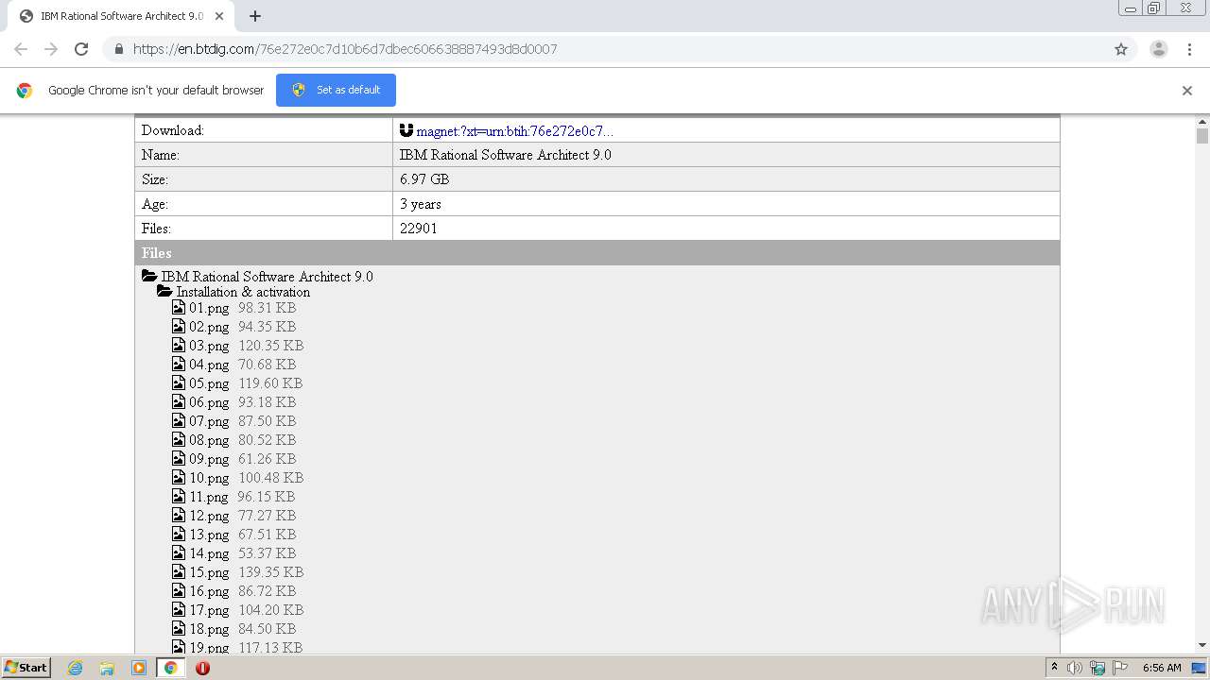Click the browser forward arrow
The height and width of the screenshot is (680, 1210).
point(51,49)
